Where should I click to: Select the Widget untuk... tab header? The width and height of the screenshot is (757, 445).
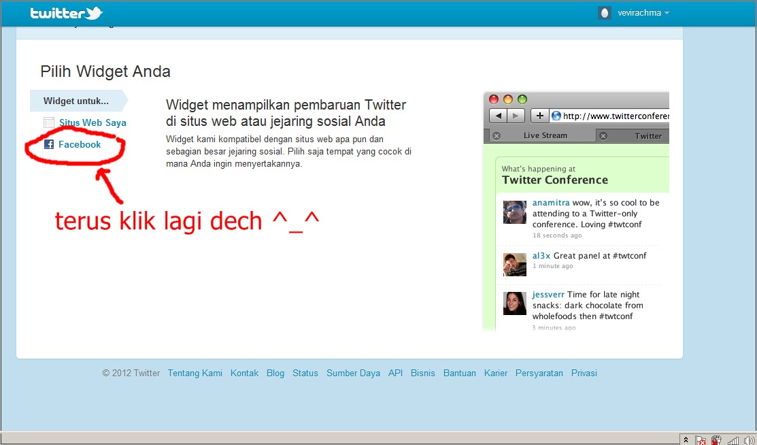pos(78,101)
